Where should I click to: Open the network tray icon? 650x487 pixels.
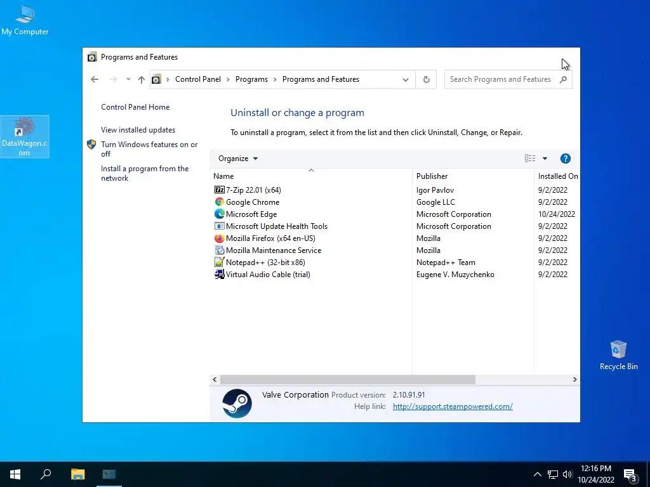[x=553, y=474]
